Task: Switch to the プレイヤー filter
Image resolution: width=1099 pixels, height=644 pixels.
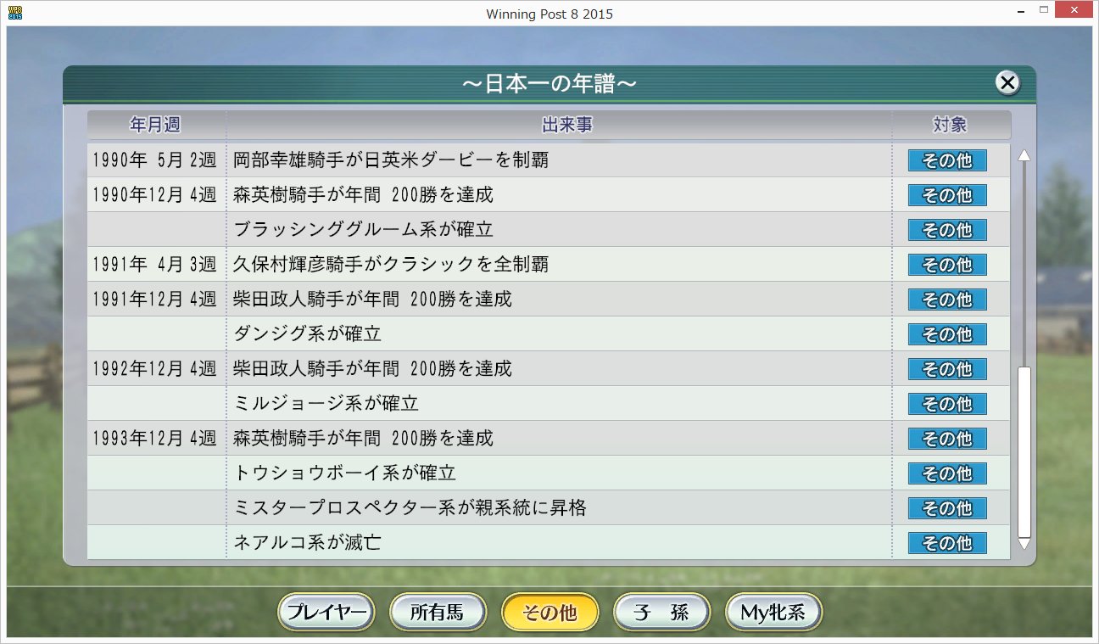Action: coord(326,611)
